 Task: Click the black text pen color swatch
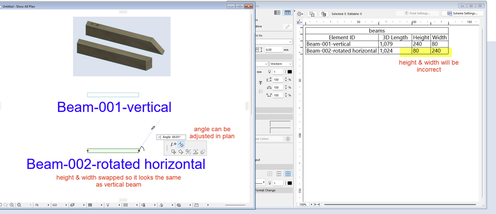click(289, 72)
